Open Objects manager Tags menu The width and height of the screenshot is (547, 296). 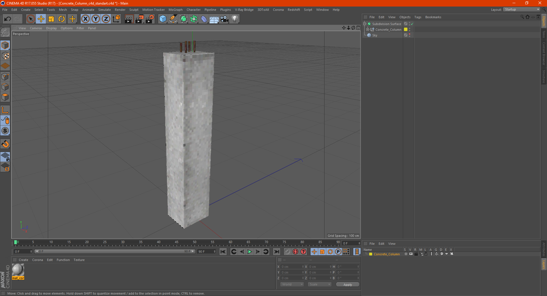click(x=418, y=17)
